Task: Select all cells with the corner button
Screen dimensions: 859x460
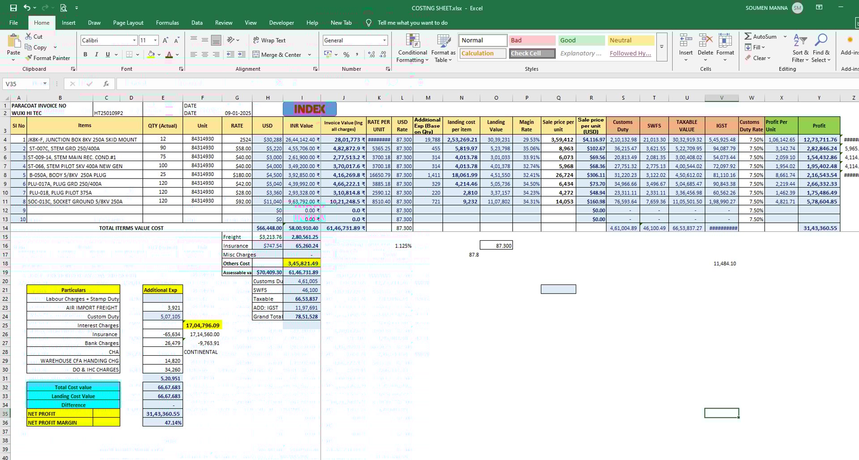Action: (x=6, y=98)
